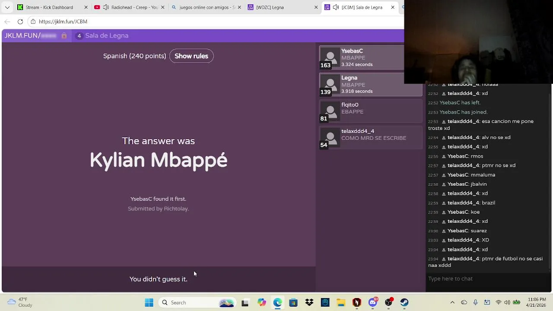Reload the jklm.fun page
Screen dimensions: 553x311
20,22
